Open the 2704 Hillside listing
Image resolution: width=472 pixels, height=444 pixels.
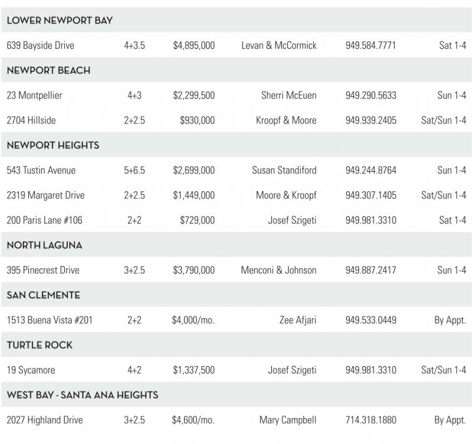31,120
